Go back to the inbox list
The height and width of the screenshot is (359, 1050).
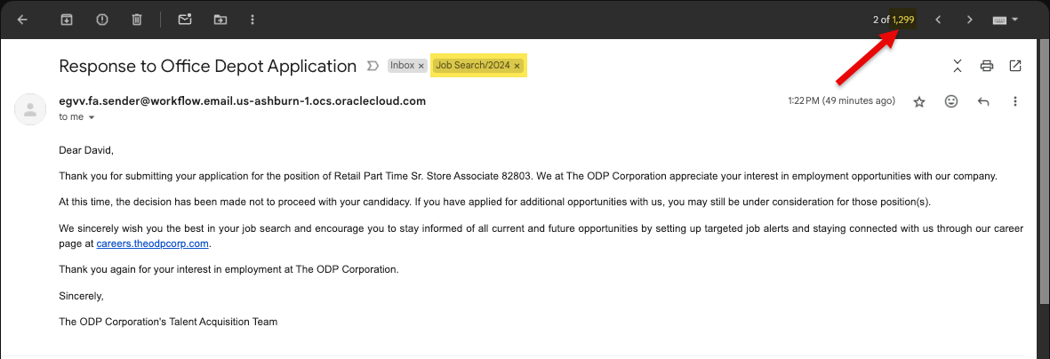[22, 20]
